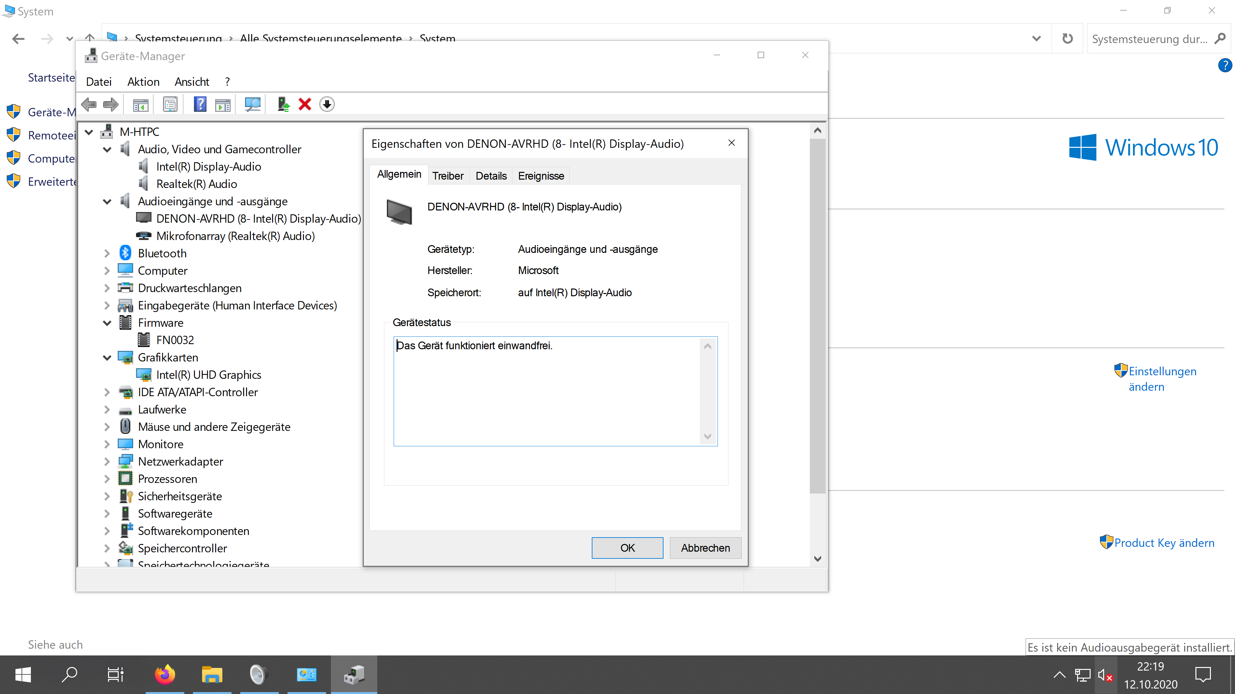Click the muted speaker tray icon
1235x694 pixels.
tap(1104, 675)
